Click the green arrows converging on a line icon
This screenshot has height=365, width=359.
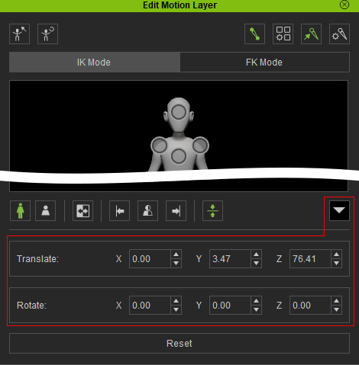click(212, 210)
